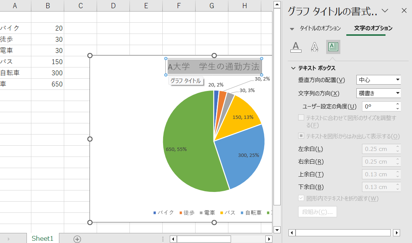
Task: Click the worksheet scroll down arrow
Action: pos(277,230)
